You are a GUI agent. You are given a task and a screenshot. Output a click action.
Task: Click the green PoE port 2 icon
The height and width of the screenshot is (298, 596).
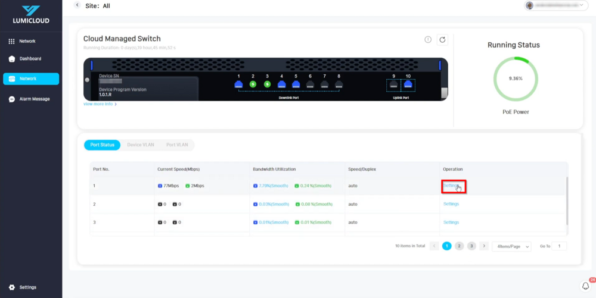pyautogui.click(x=253, y=84)
